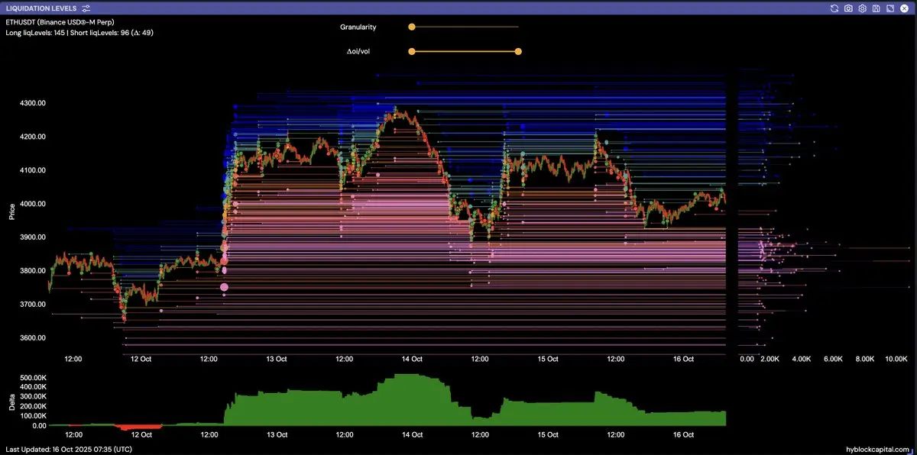Click the Short liqLevels: 96 text
The width and height of the screenshot is (917, 455).
[x=99, y=33]
